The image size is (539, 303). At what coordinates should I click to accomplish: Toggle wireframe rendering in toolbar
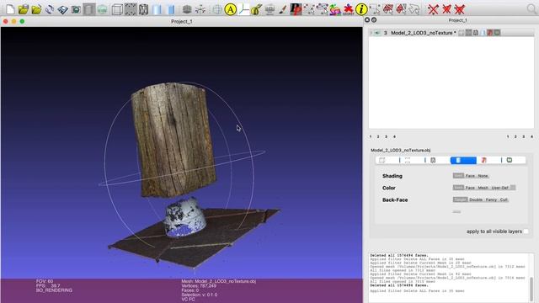[x=143, y=9]
